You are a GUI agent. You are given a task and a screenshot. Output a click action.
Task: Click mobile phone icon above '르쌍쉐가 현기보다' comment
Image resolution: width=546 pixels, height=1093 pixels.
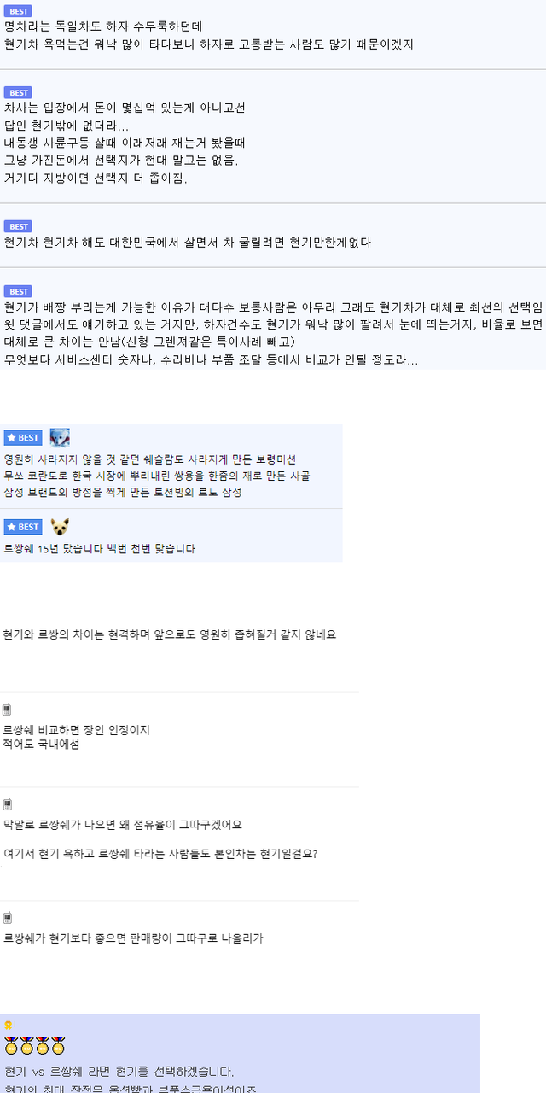pos(7,918)
